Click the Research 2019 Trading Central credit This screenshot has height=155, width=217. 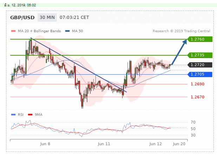point(182,31)
